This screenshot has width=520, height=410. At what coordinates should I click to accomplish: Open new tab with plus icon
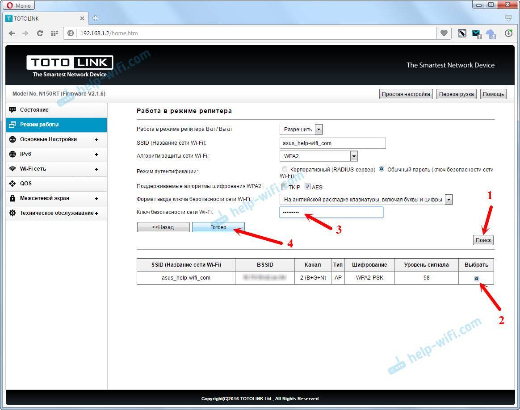click(x=95, y=18)
